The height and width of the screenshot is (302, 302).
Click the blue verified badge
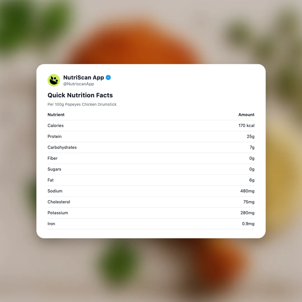108,77
